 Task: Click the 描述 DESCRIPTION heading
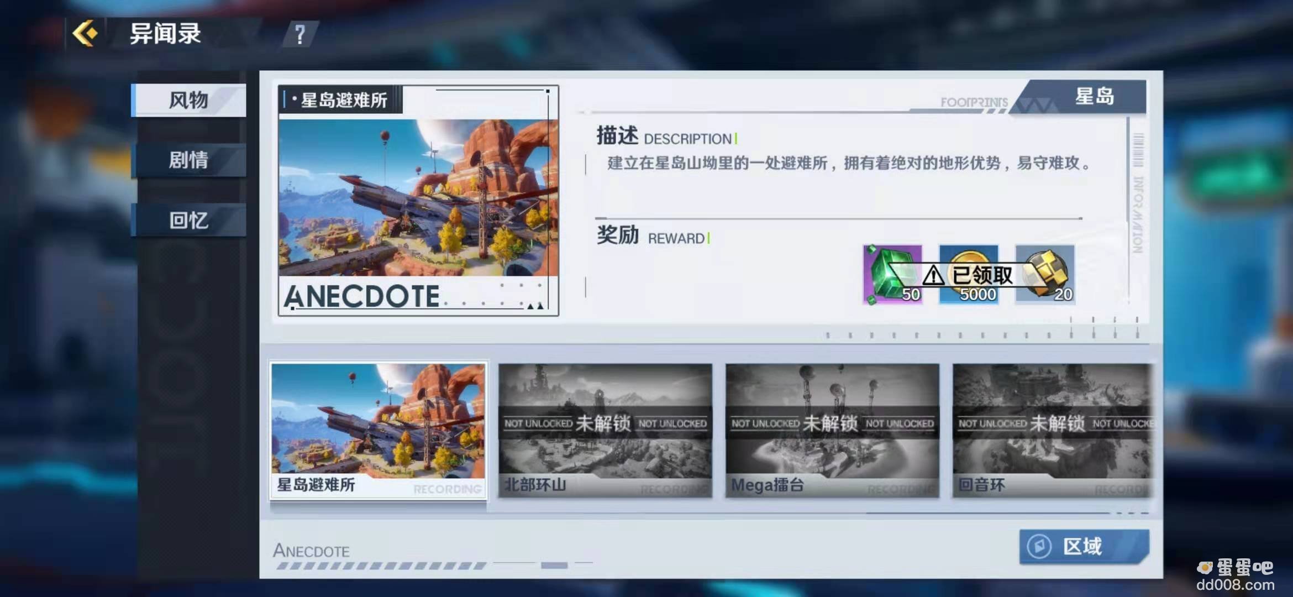coord(666,136)
